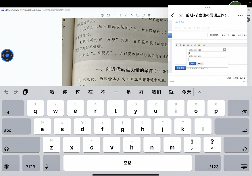Image resolution: width=252 pixels, height=176 pixels.
Task: Expand the keyboard suggestion candidates list
Action: [199, 92]
